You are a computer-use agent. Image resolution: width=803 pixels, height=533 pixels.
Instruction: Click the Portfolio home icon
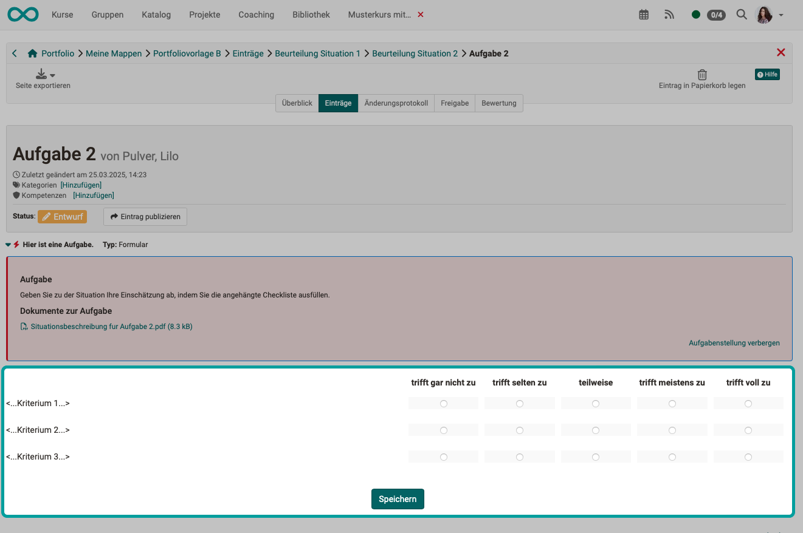coord(32,53)
